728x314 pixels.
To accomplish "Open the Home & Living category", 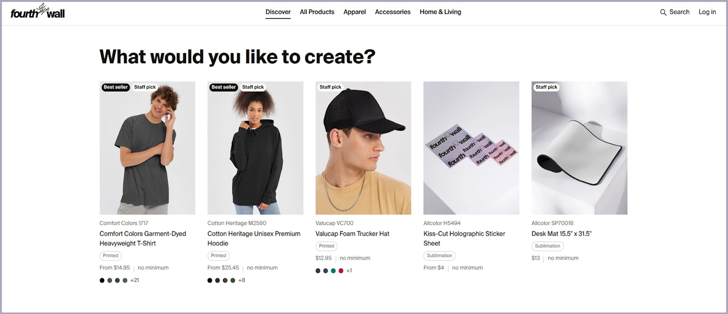I will tap(440, 12).
